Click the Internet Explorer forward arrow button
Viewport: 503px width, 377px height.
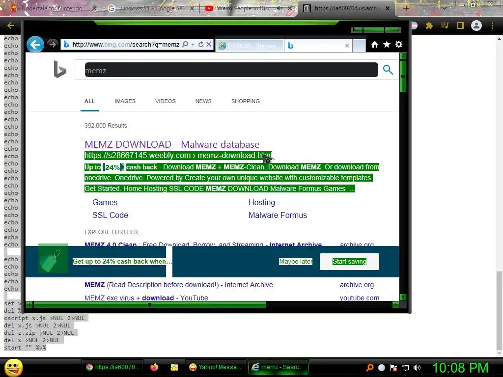[x=52, y=44]
